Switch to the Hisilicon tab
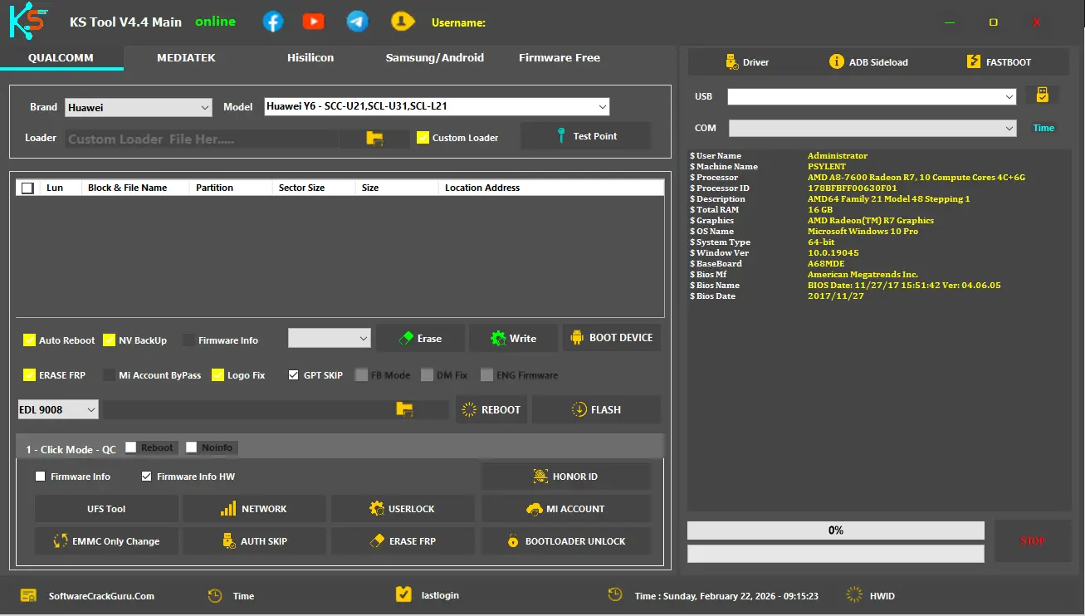Image resolution: width=1085 pixels, height=616 pixels. coord(310,58)
